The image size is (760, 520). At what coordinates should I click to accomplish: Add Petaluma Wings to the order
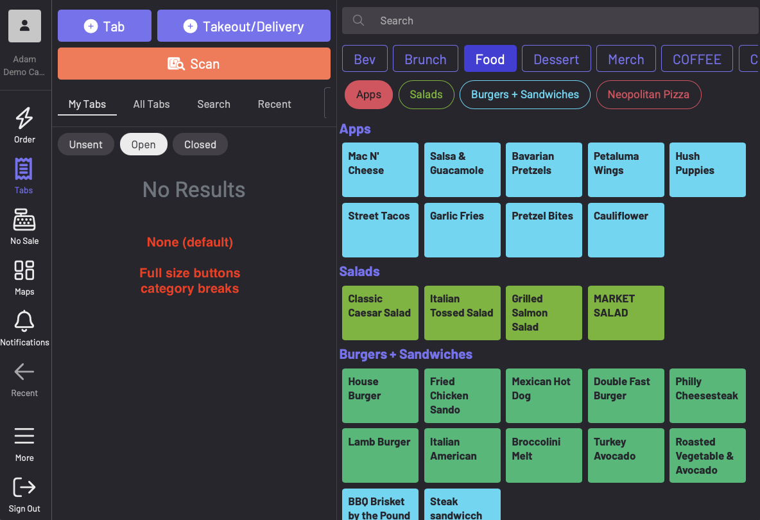point(626,169)
